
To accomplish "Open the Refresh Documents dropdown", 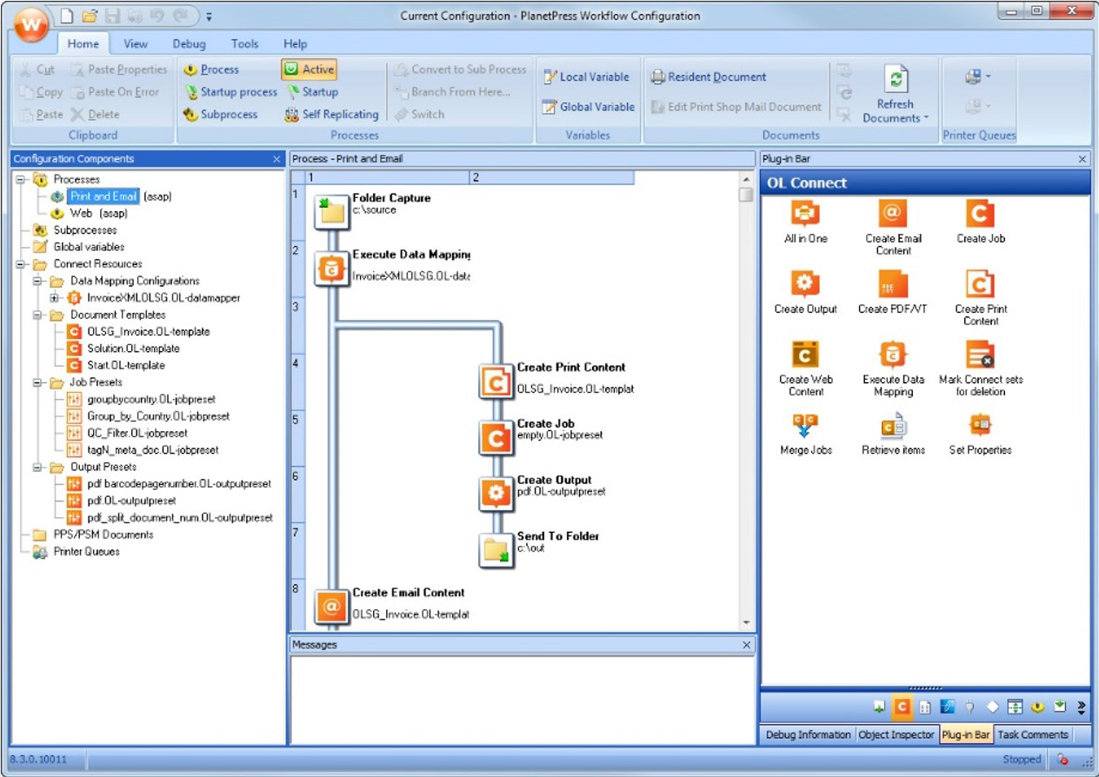I will [x=896, y=94].
